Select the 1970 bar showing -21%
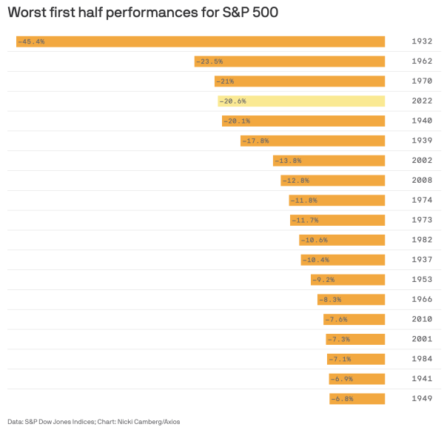This screenshot has height=430, width=444. 300,81
